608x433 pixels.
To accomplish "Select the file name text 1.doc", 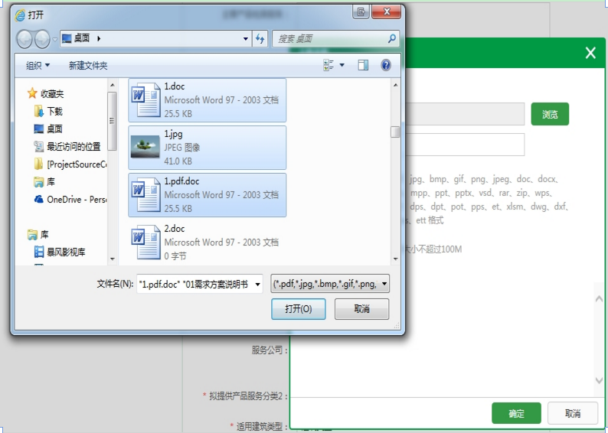I will tap(175, 86).
